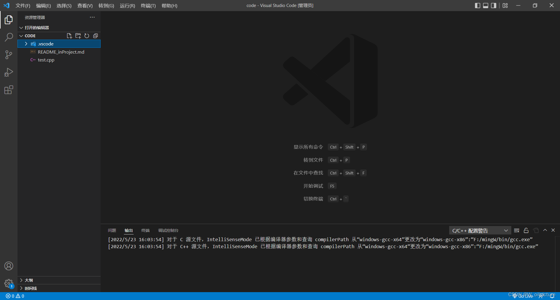Click the first log line about C source files
The width and height of the screenshot is (560, 300).
[320, 239]
